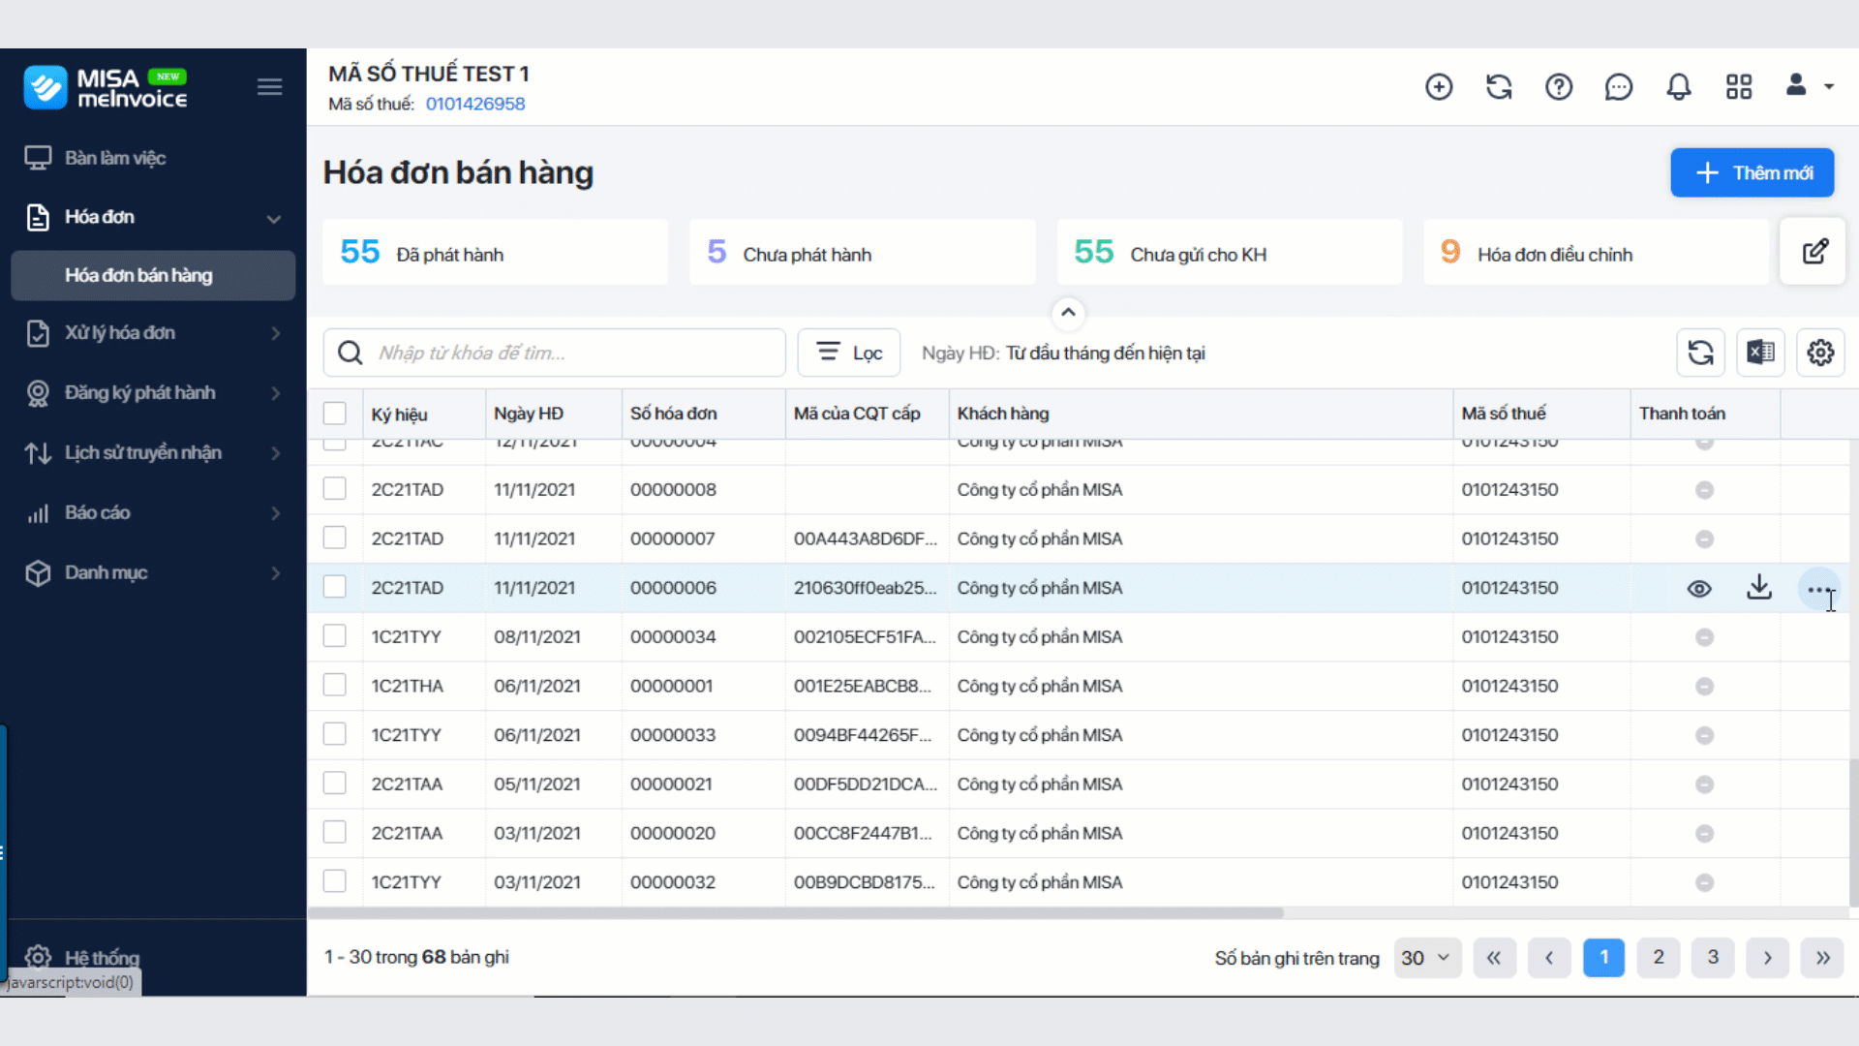The image size is (1859, 1046).
Task: Export list to Excel icon
Action: (1760, 353)
